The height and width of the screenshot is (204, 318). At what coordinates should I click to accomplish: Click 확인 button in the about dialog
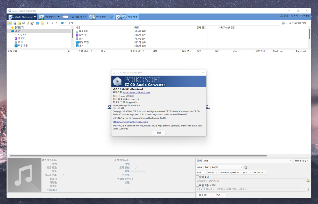tap(159, 133)
